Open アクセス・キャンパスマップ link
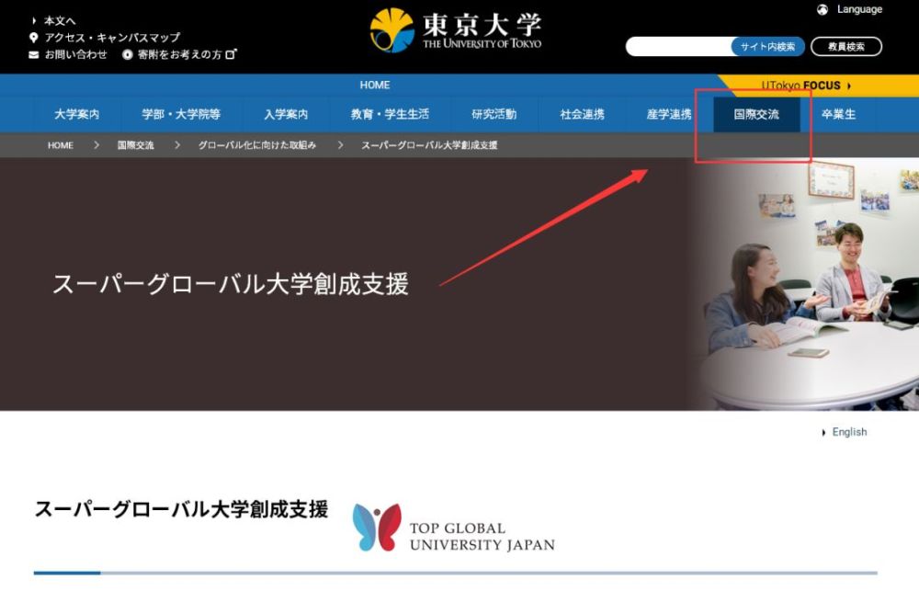Image resolution: width=919 pixels, height=603 pixels. coord(112,38)
